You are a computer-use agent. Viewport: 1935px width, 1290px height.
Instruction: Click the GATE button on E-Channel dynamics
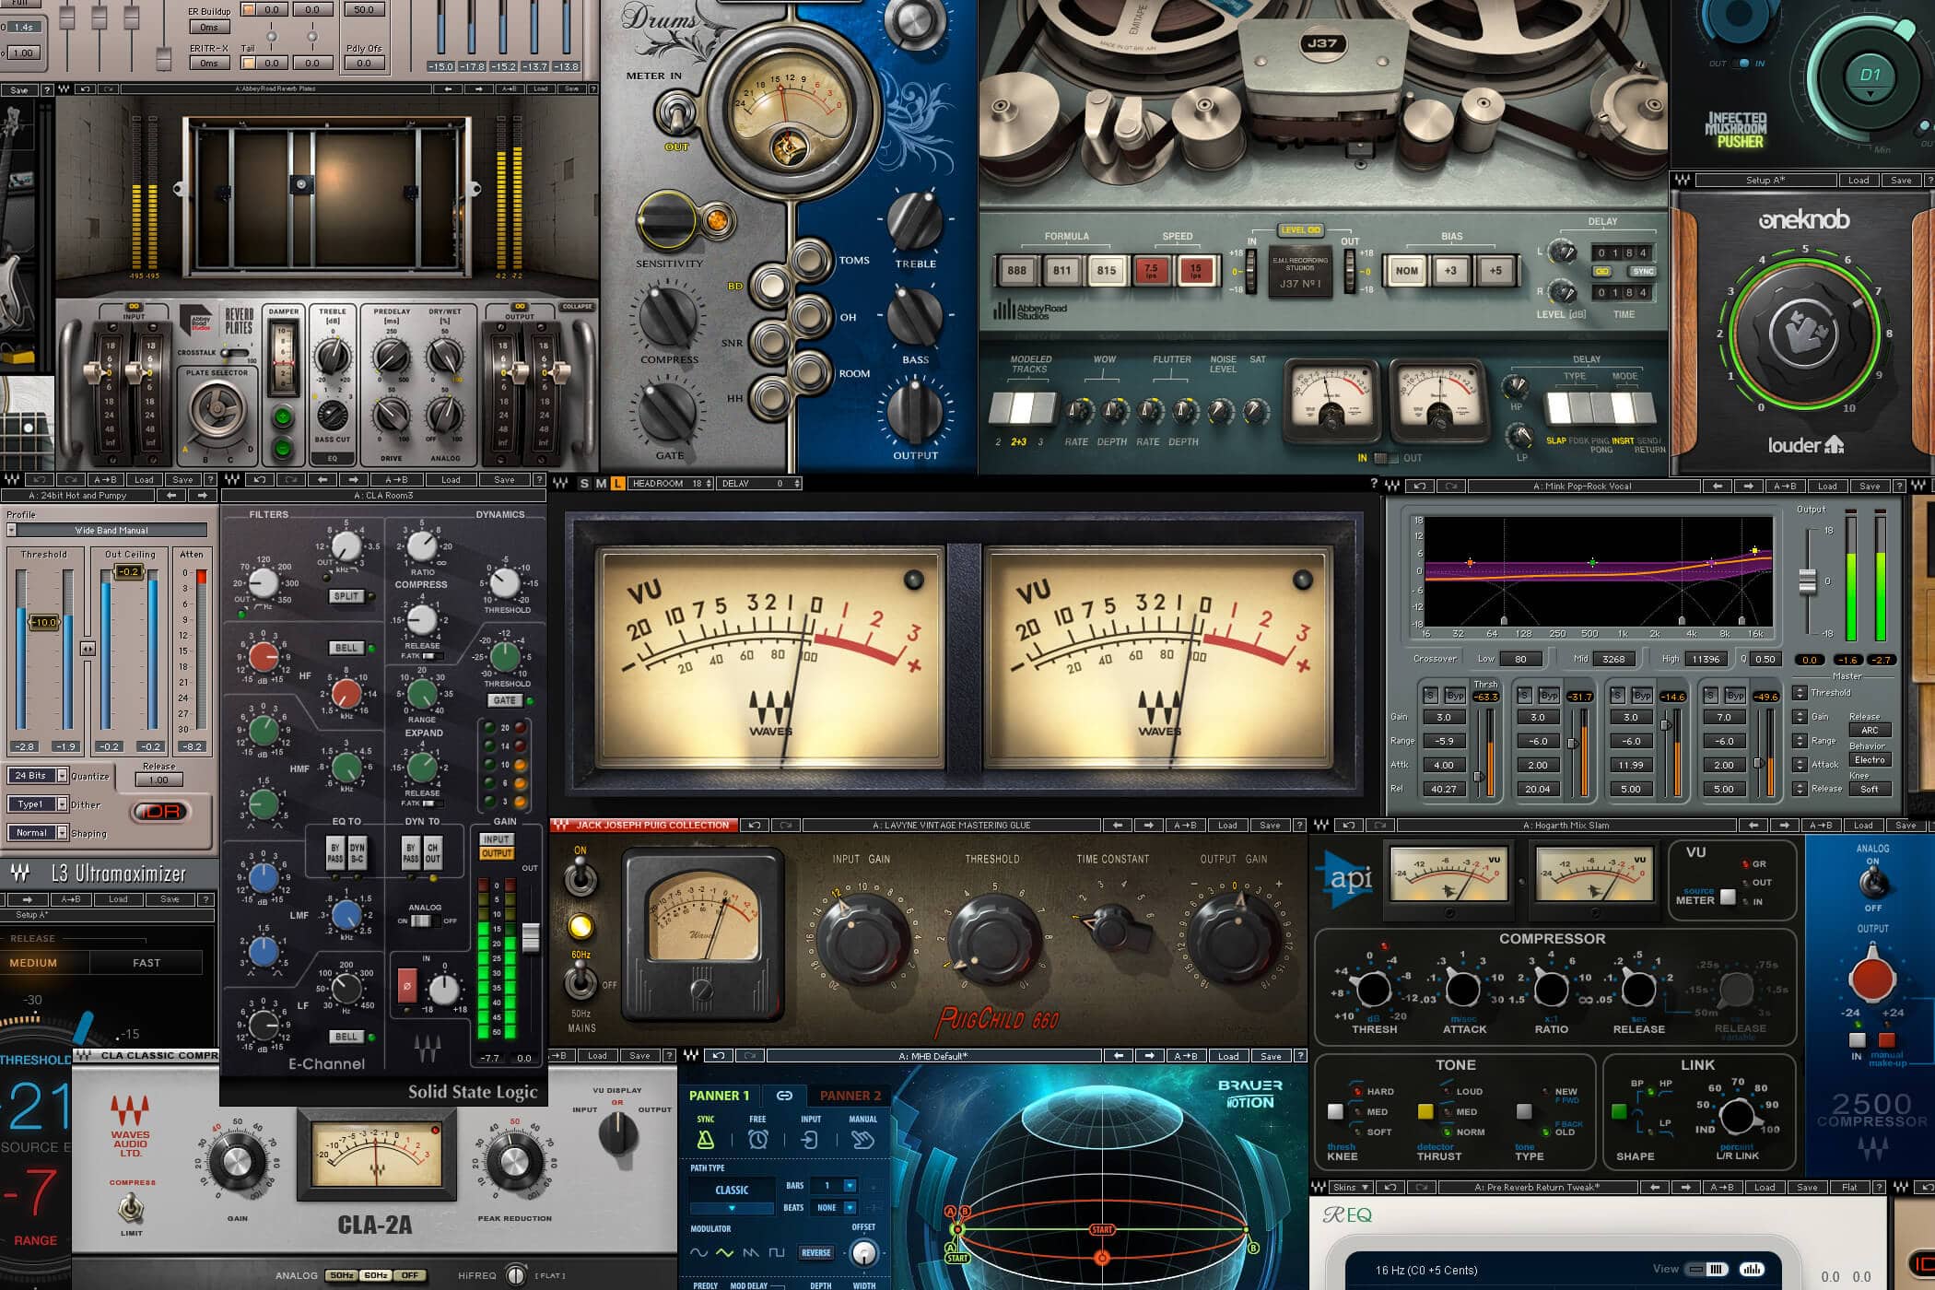[504, 700]
